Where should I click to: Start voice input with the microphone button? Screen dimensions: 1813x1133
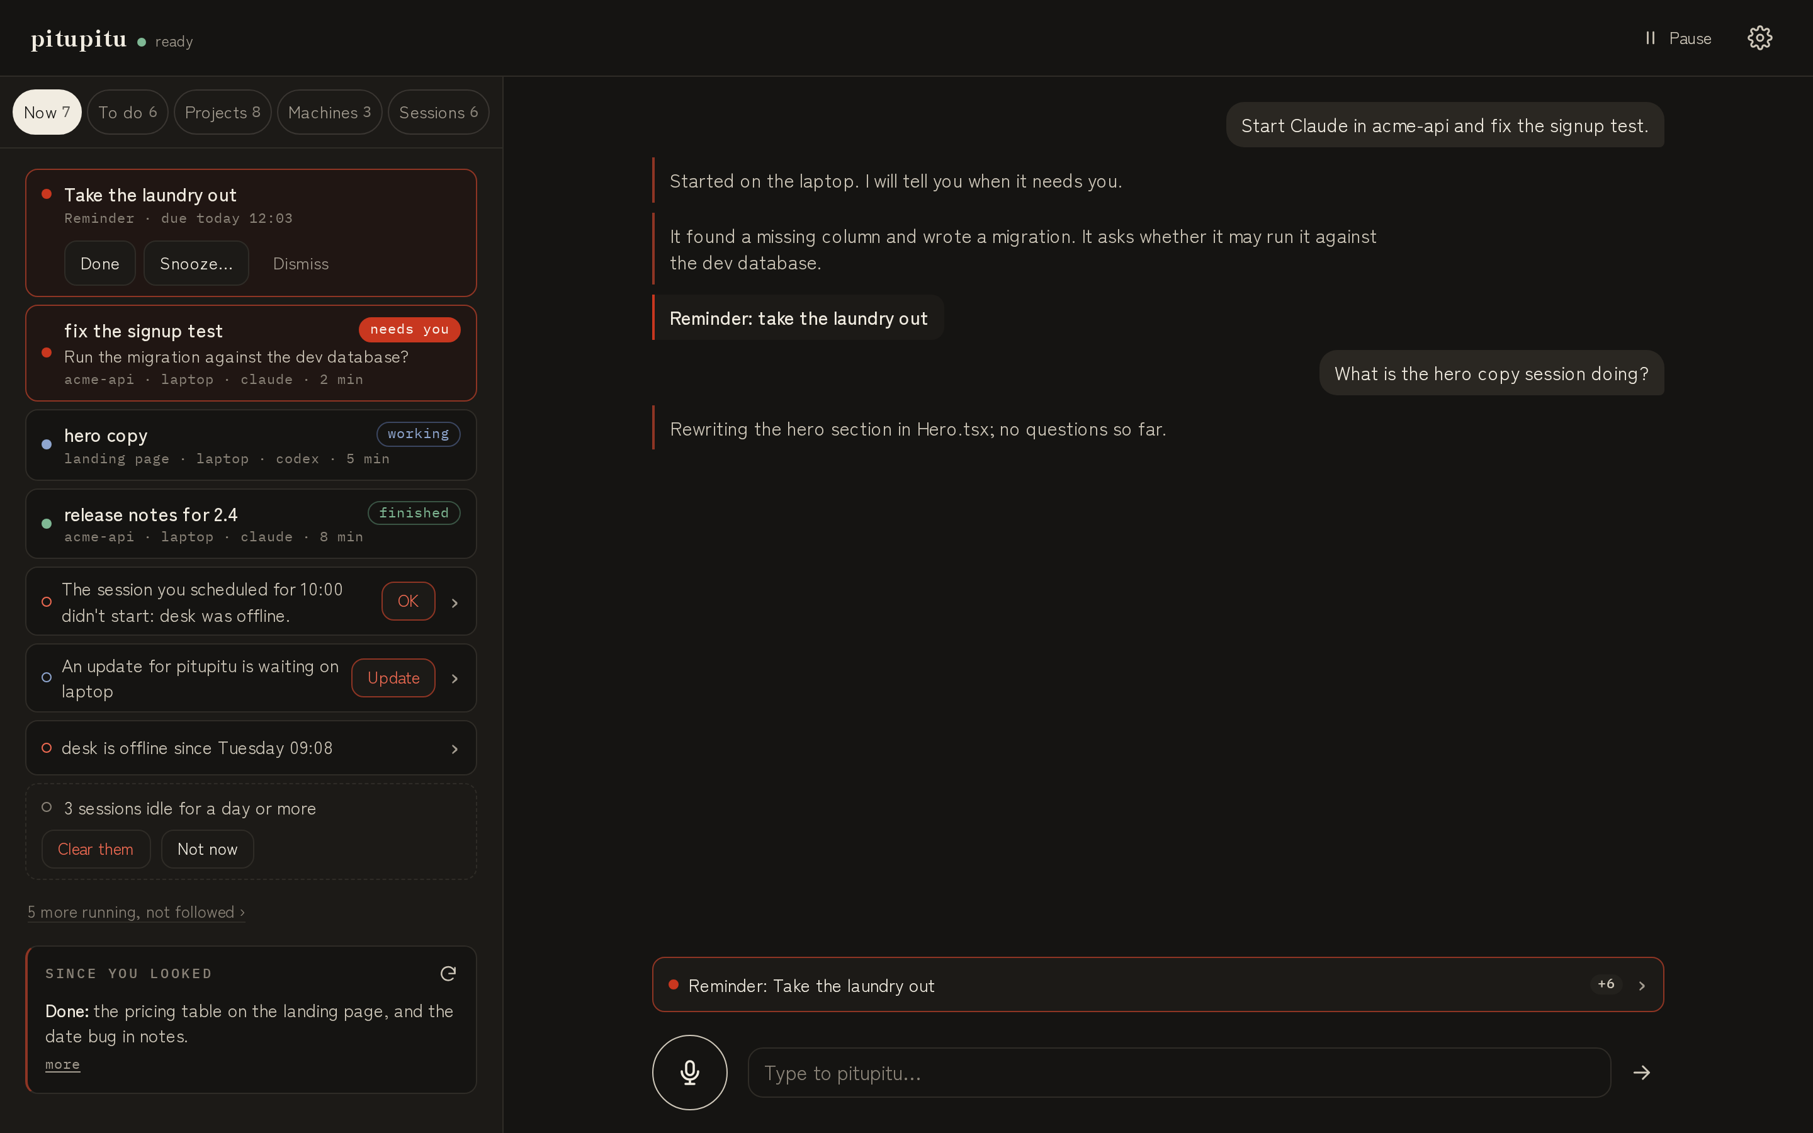tap(689, 1073)
